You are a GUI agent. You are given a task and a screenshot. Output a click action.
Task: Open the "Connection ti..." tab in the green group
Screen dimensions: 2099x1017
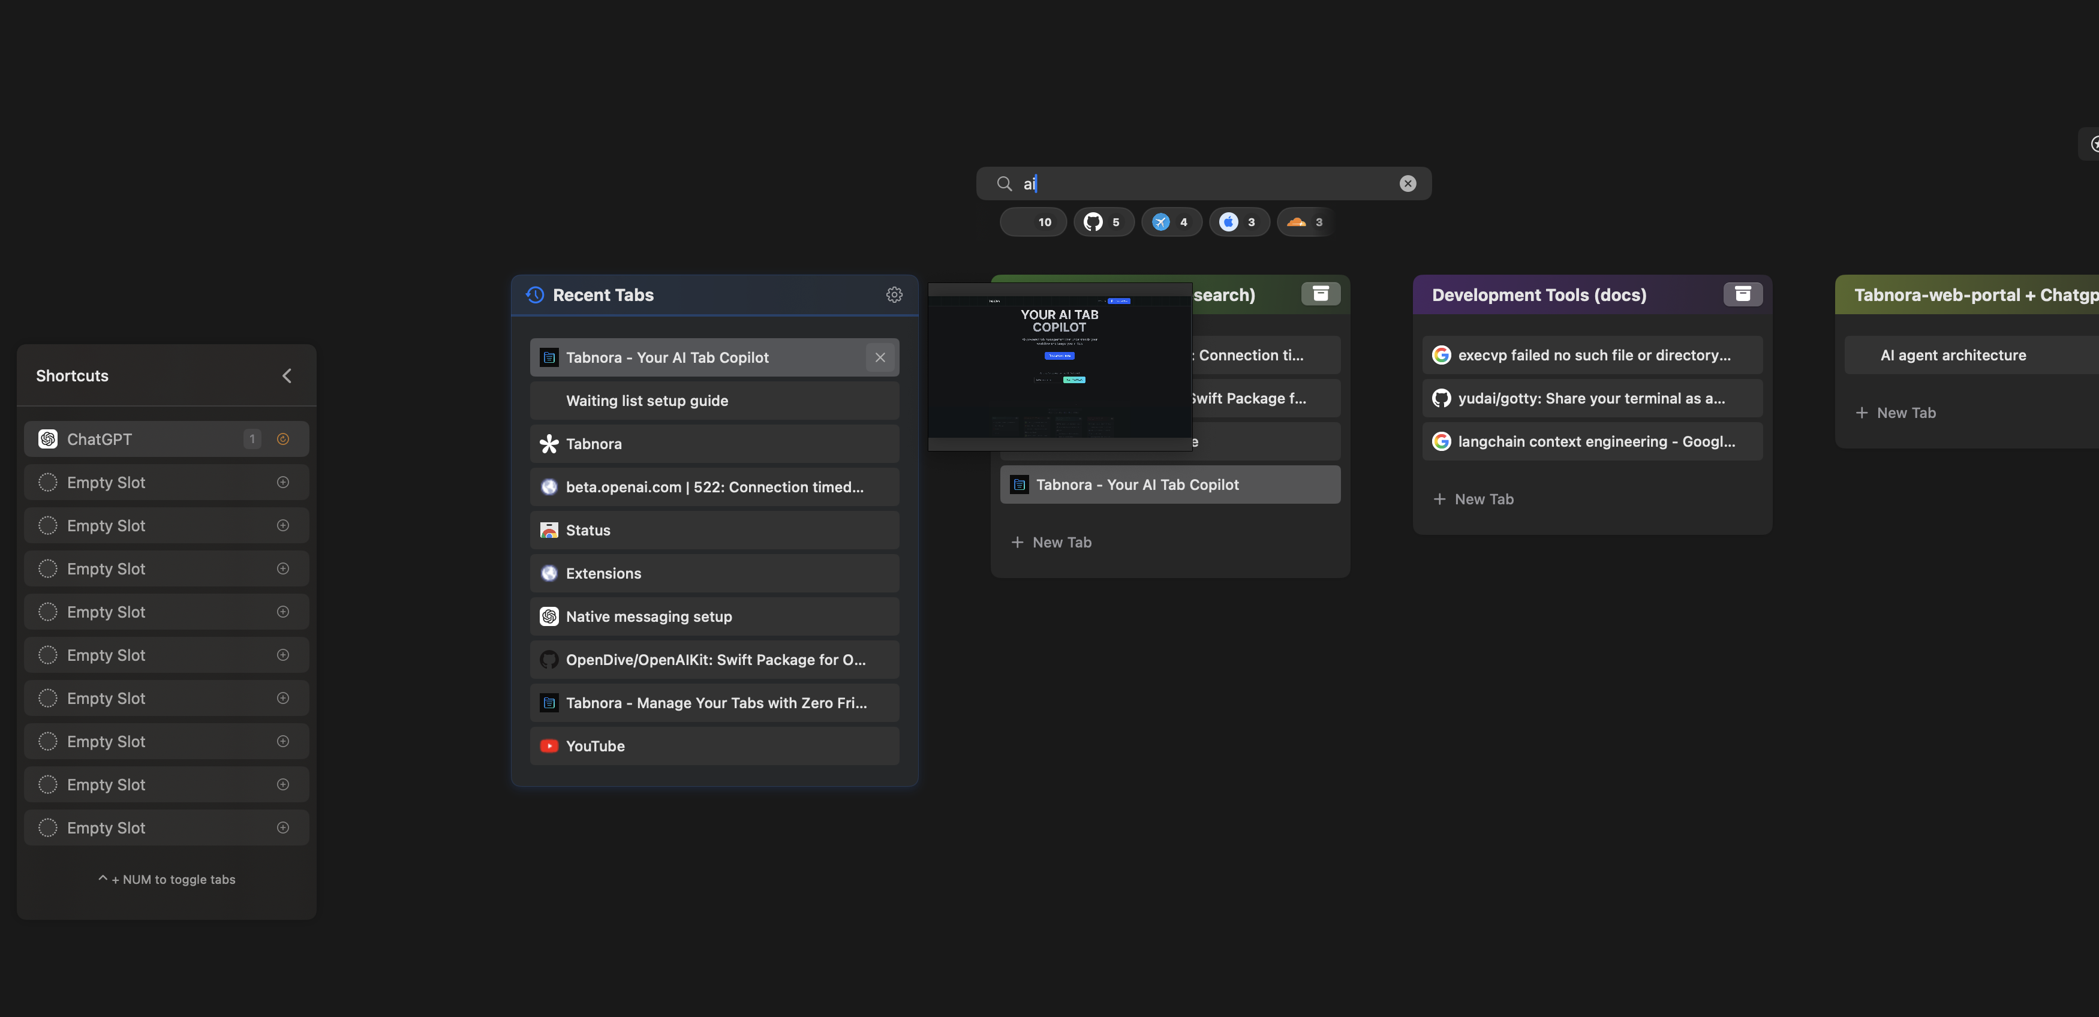click(x=1266, y=356)
